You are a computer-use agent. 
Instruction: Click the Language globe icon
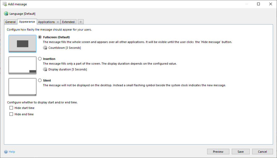tap(6, 13)
